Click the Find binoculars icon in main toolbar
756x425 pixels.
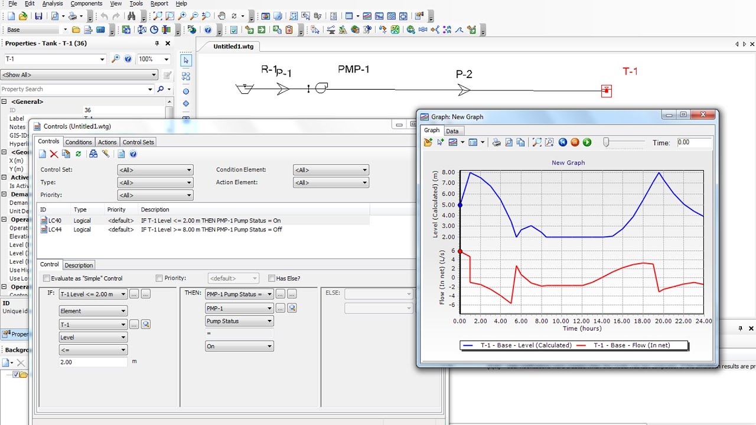(x=132, y=16)
